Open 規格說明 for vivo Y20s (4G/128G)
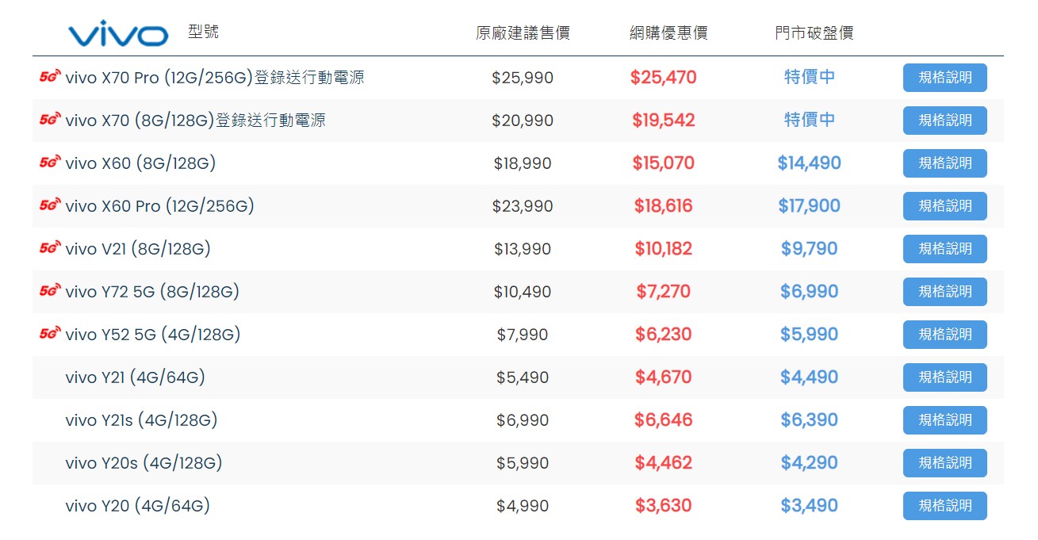Image resolution: width=1038 pixels, height=540 pixels. coord(945,463)
